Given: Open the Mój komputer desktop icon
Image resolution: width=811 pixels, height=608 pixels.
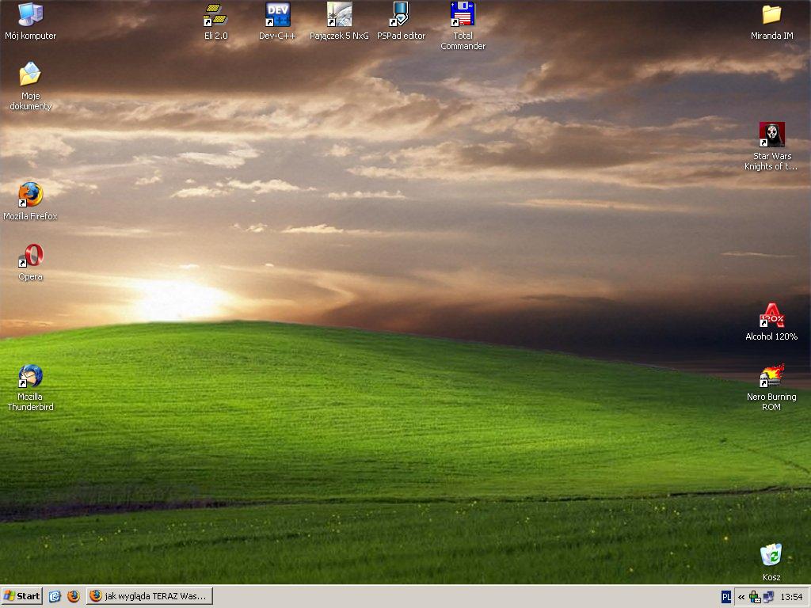Looking at the screenshot, I should (x=31, y=21).
